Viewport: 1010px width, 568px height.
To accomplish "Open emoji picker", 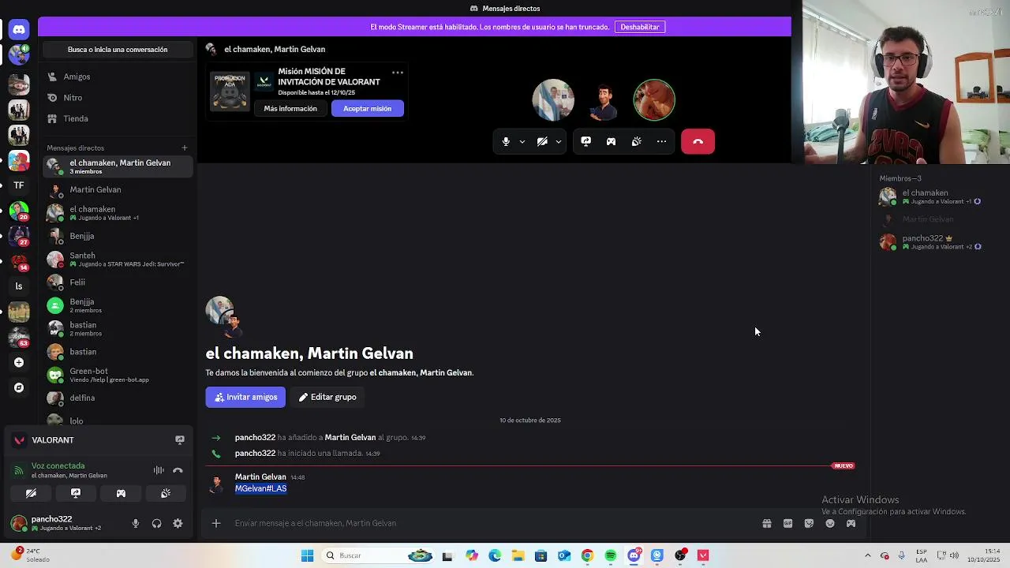I will coord(829,523).
